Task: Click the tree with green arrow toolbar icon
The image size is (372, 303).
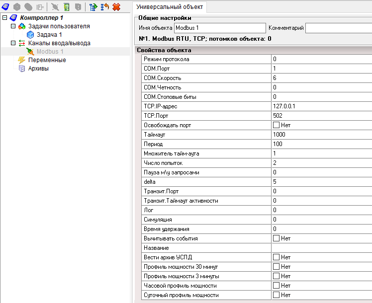Action: pyautogui.click(x=93, y=7)
